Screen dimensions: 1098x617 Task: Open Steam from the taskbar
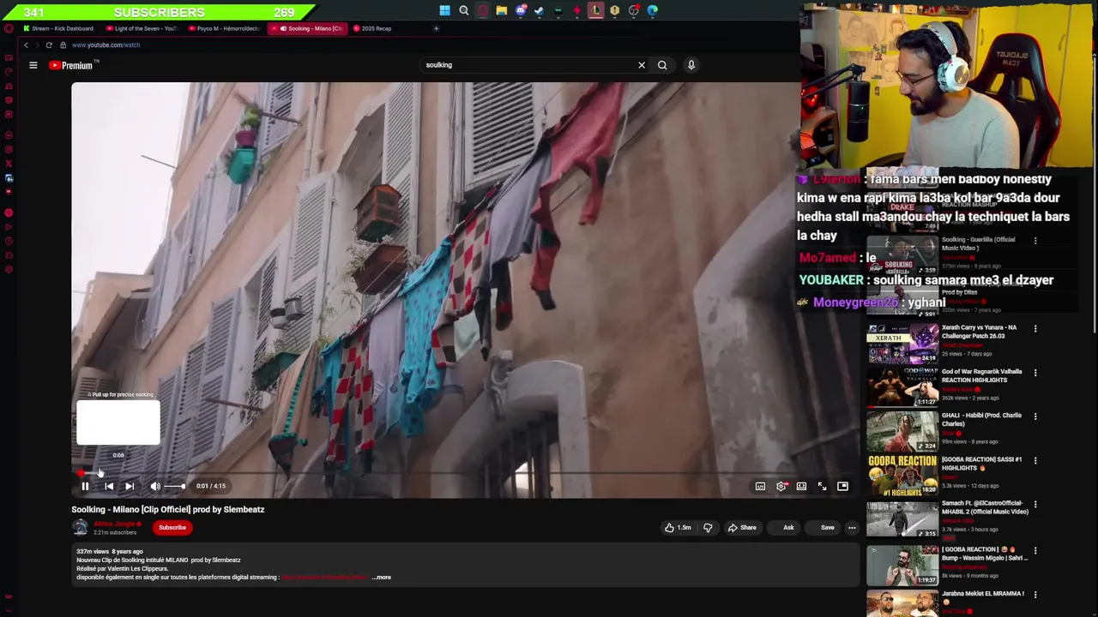[539, 10]
